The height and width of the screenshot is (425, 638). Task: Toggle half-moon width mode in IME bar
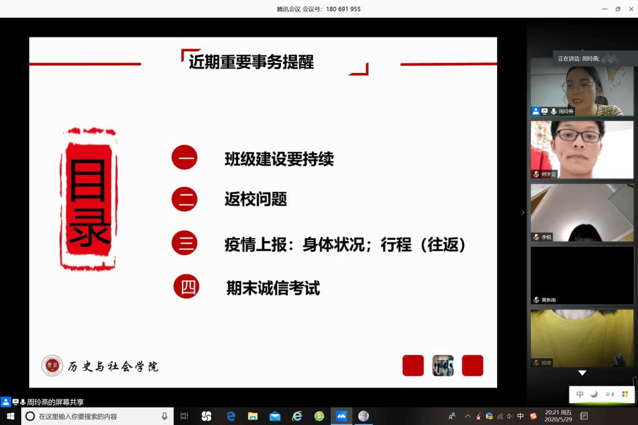[594, 394]
